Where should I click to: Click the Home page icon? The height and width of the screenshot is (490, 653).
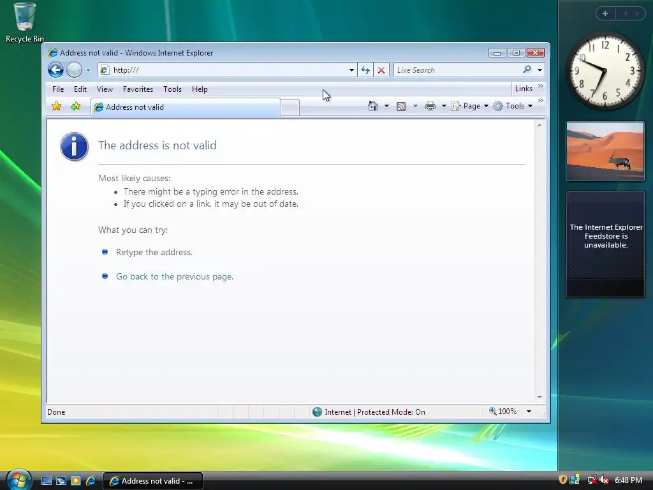pyautogui.click(x=372, y=107)
